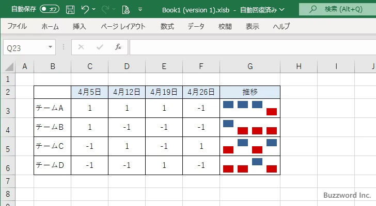Select column E header
The height and width of the screenshot is (206, 376).
coord(164,66)
